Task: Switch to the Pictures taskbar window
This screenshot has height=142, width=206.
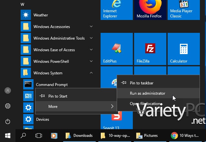Action: coord(150,136)
